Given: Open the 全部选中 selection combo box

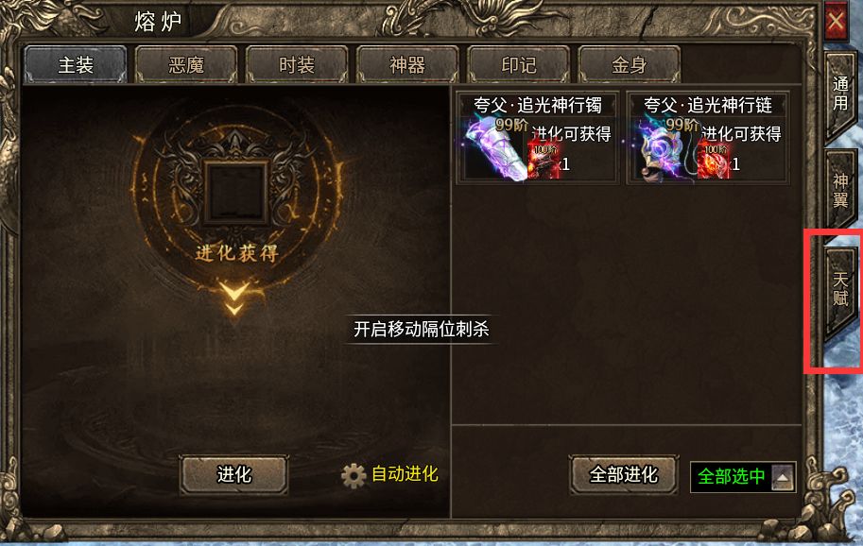Looking at the screenshot, I should coord(742,476).
